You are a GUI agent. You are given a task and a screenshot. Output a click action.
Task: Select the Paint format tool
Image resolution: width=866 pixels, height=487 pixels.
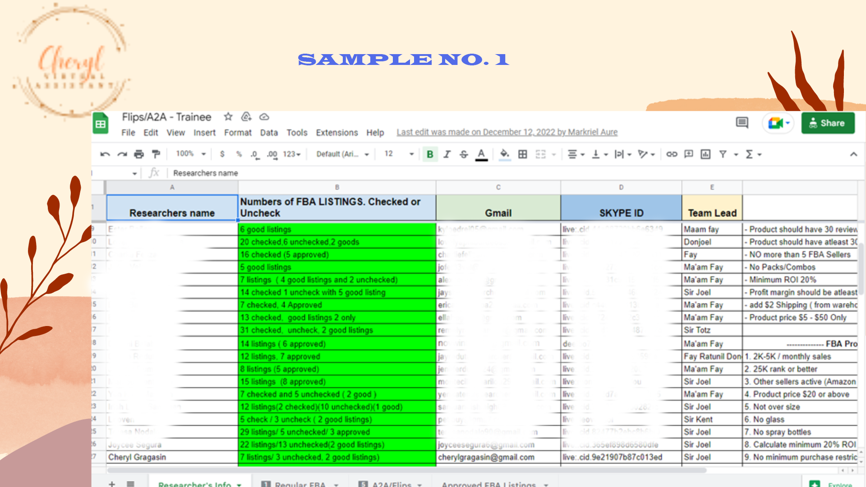pyautogui.click(x=156, y=154)
